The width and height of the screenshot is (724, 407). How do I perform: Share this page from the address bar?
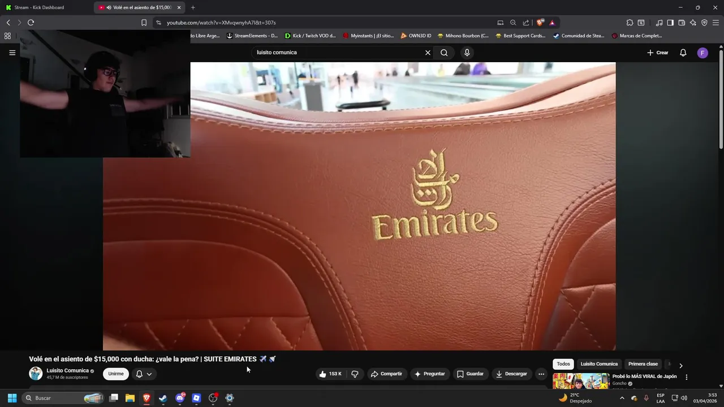tap(526, 23)
